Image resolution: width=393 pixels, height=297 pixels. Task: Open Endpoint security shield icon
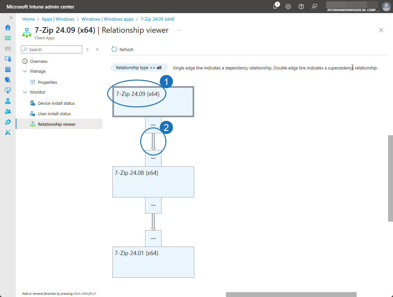(x=8, y=80)
